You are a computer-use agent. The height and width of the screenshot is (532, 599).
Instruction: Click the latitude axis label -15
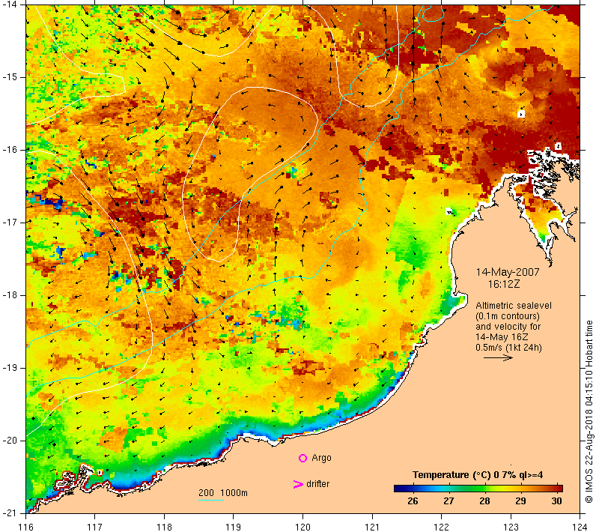point(10,77)
